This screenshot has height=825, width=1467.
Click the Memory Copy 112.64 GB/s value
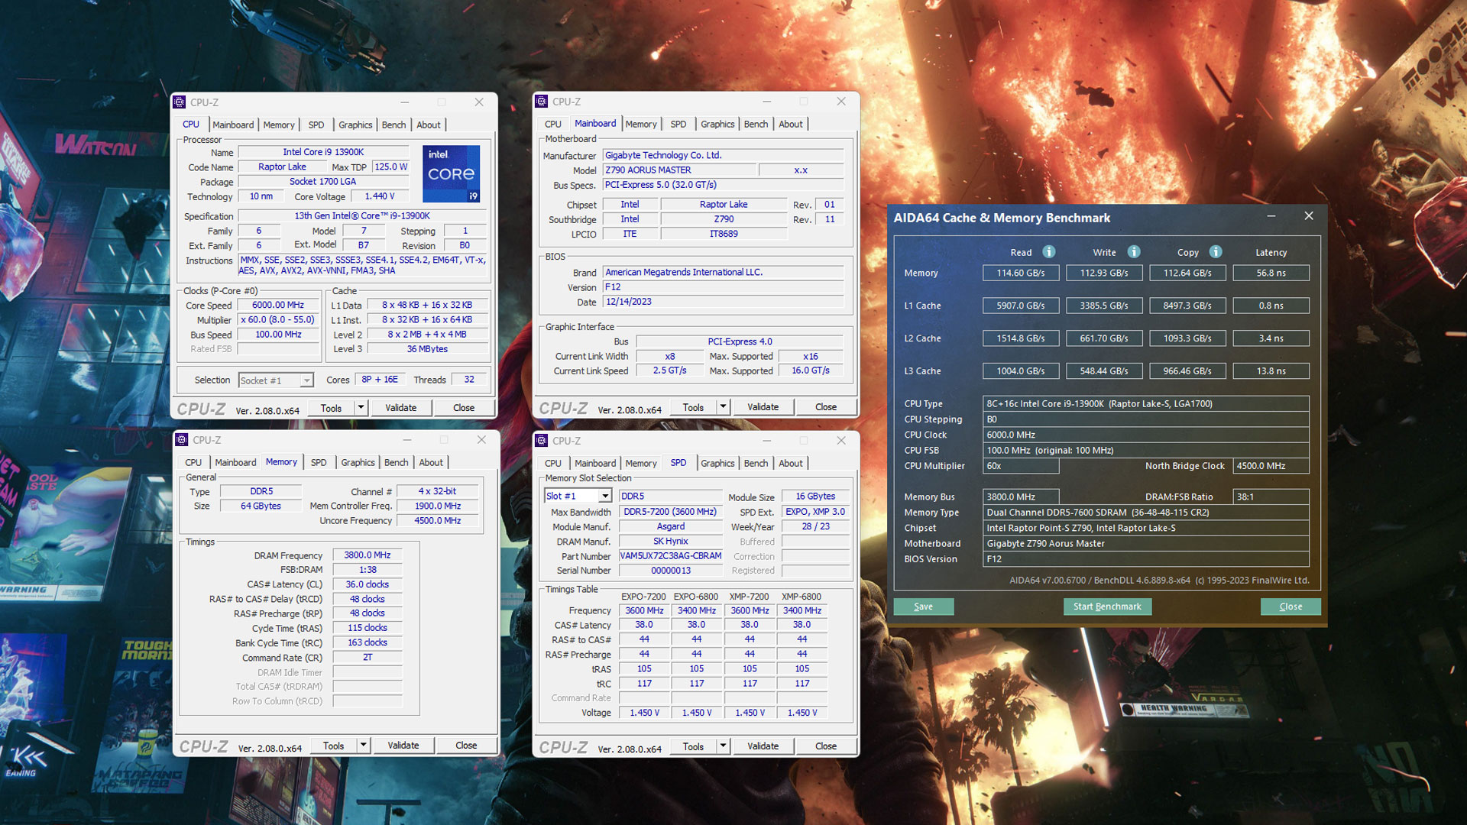click(x=1187, y=273)
